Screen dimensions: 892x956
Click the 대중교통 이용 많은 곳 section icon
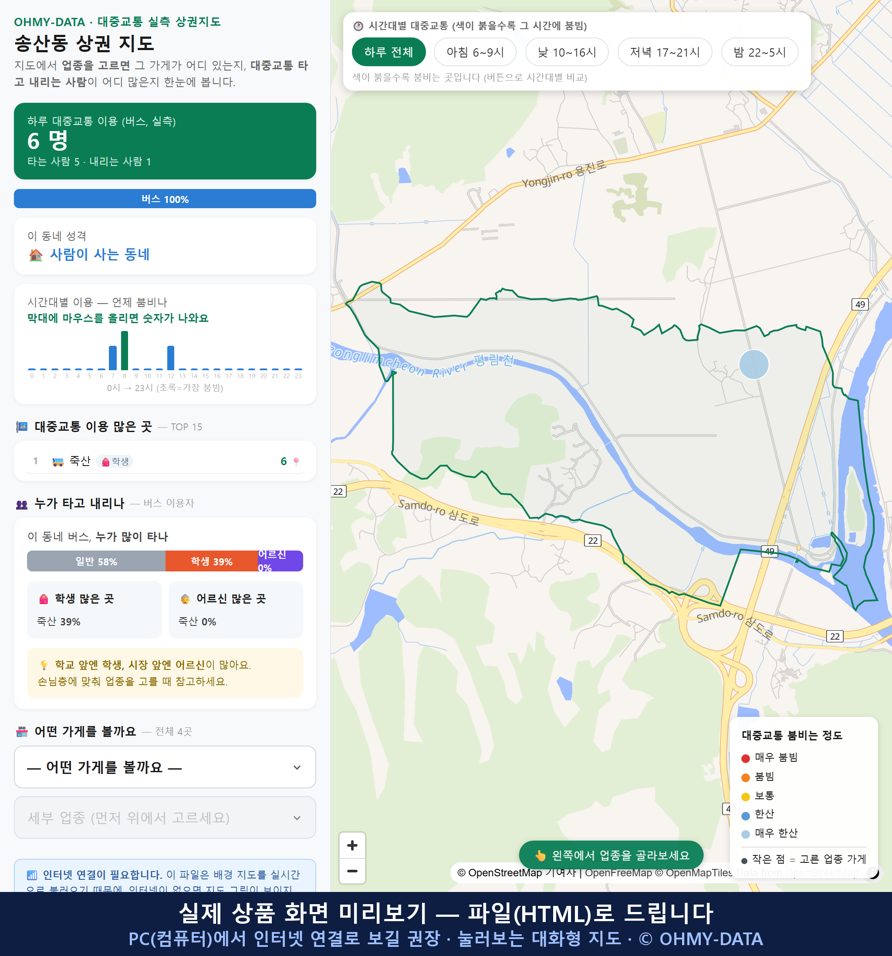(x=22, y=426)
